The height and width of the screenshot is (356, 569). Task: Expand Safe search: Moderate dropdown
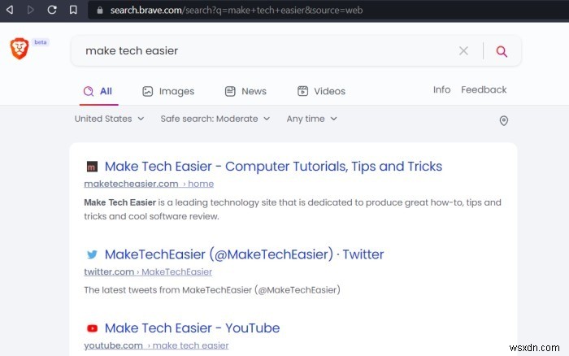tap(215, 119)
